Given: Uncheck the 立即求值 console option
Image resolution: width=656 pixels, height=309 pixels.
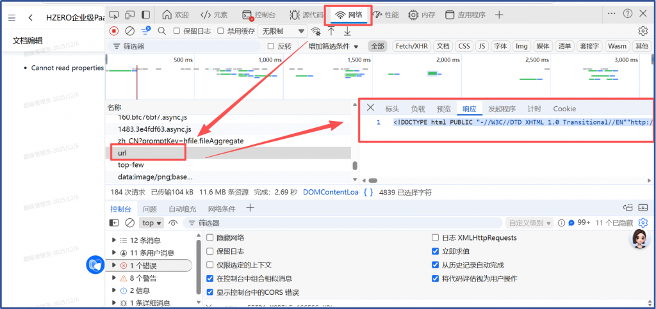Looking at the screenshot, I should point(436,251).
